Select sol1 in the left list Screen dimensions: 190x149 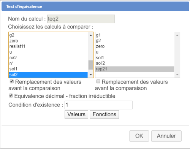tap(48, 69)
